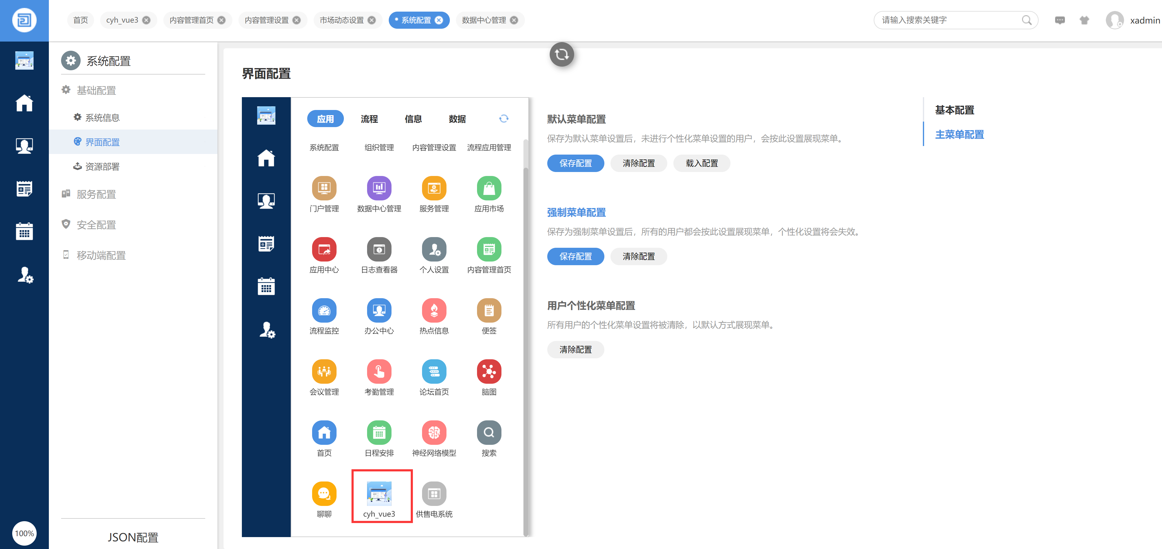Screen dimensions: 1162x549
Task: Focus the search keyword input field
Action: pos(947,20)
